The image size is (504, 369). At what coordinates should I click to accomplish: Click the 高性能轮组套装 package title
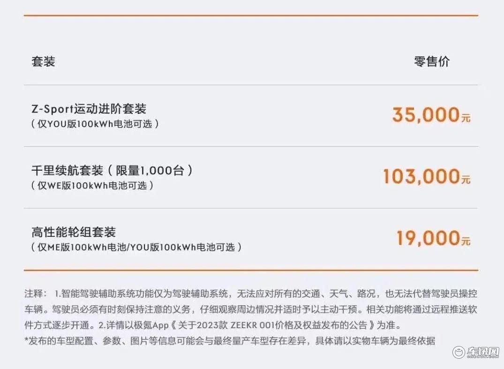point(74,232)
